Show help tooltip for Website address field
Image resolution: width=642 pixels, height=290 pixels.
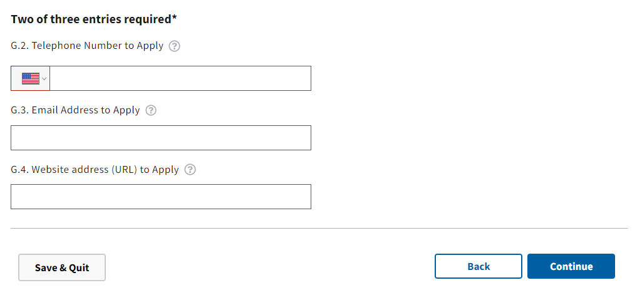[x=190, y=170]
